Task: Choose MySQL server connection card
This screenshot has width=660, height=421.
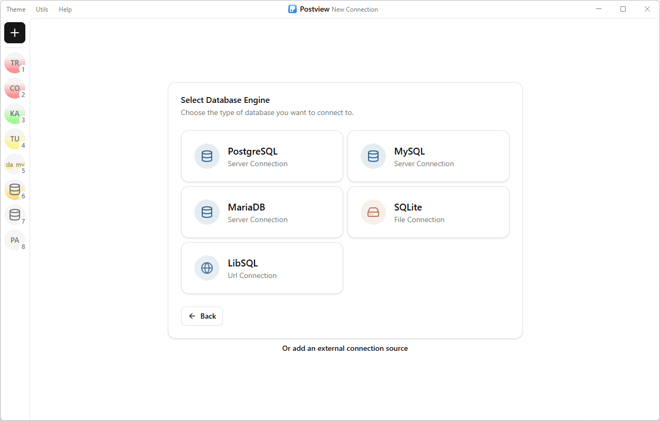Action: pyautogui.click(x=428, y=156)
